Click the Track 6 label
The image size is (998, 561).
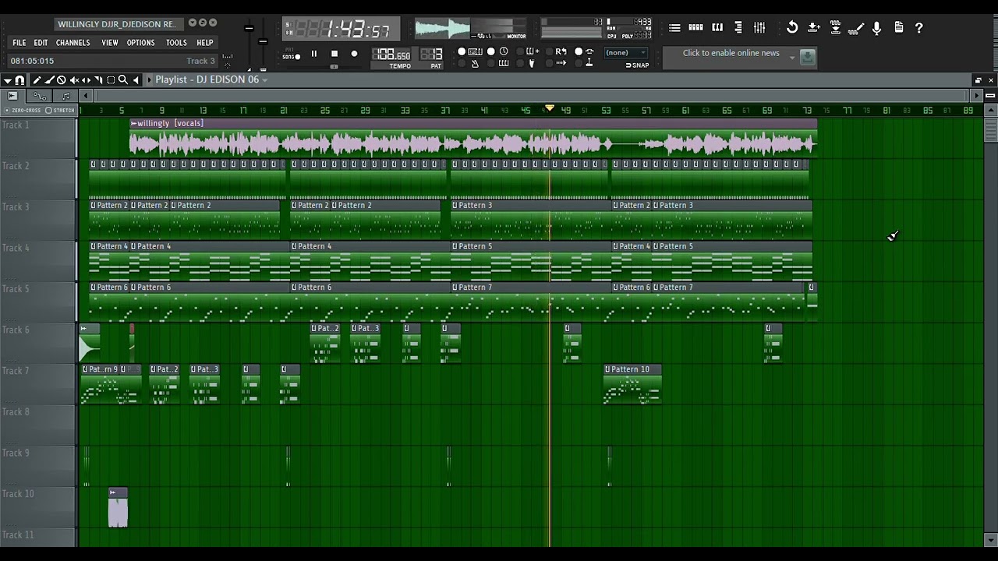point(16,330)
